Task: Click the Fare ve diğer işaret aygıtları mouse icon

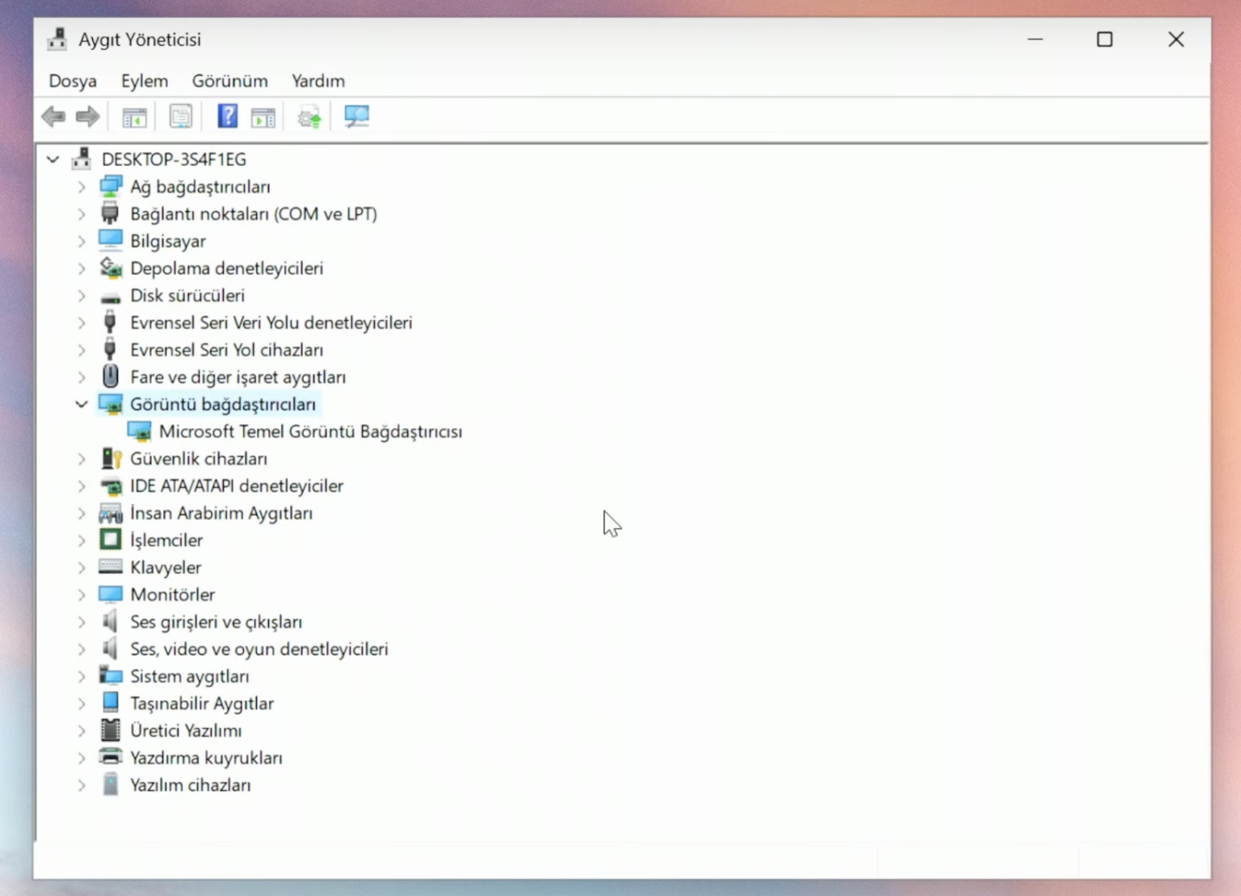Action: tap(111, 376)
